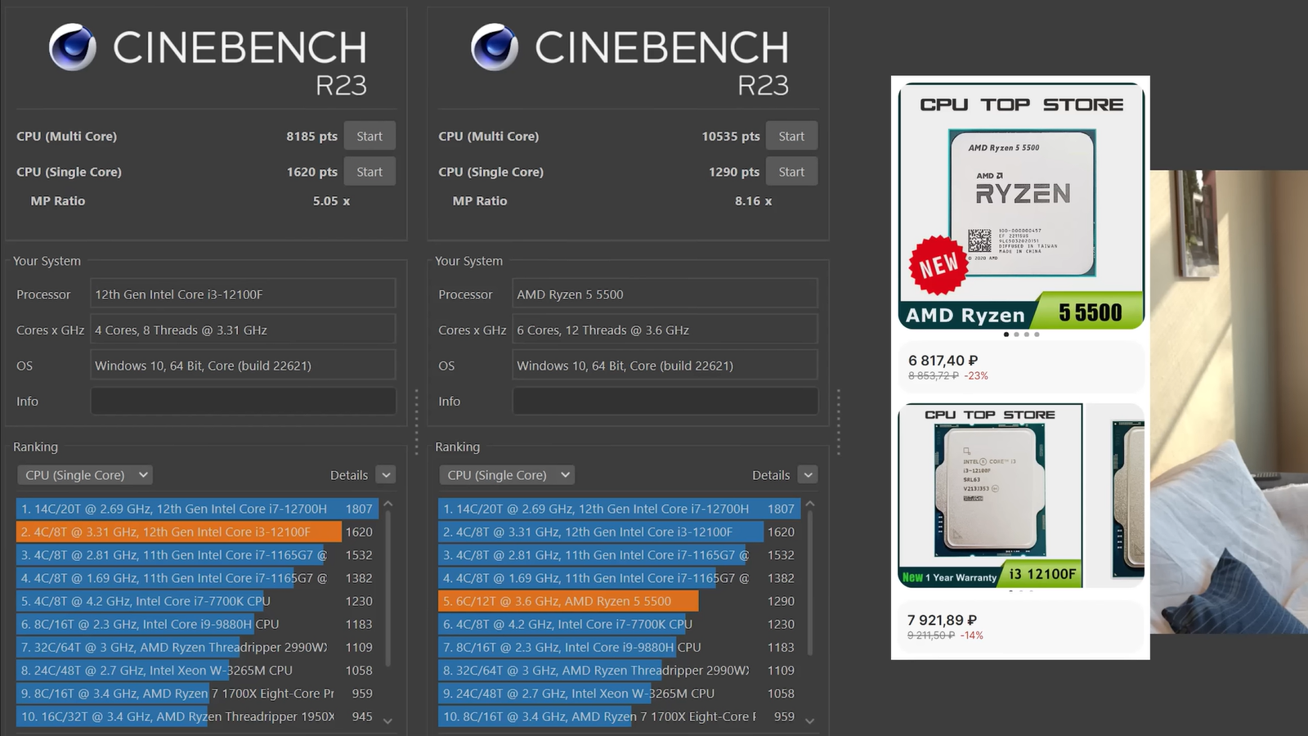Click the right Info text field
The image size is (1308, 736).
coord(665,402)
